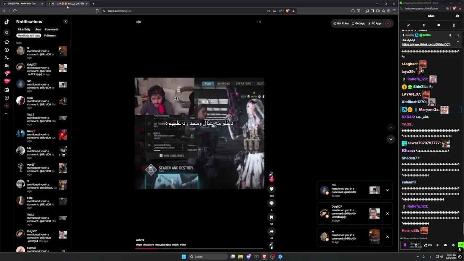This screenshot has height=261, width=464.
Task: Dismiss the Ddg507 notification popup
Action: click(387, 214)
